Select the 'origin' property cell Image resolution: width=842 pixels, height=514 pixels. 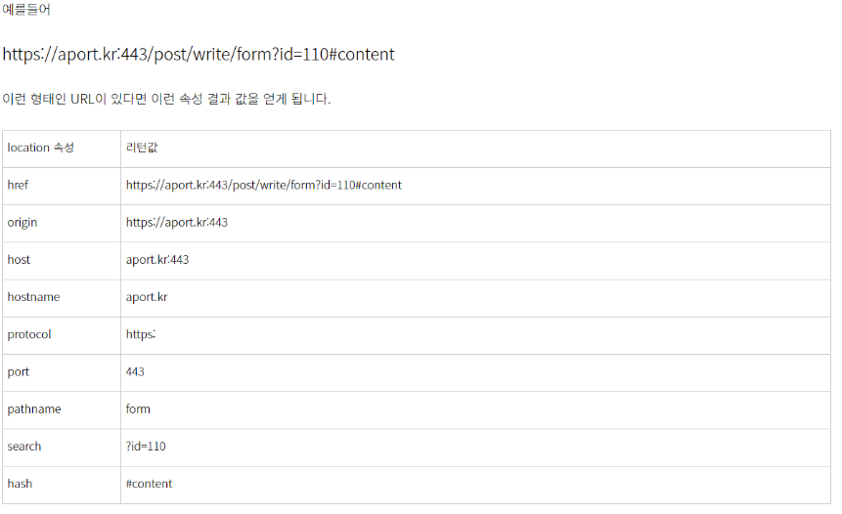[x=62, y=223]
